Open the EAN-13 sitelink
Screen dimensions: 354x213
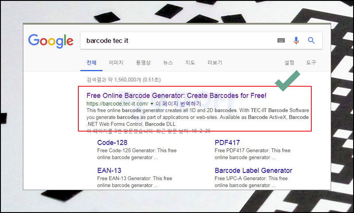[x=109, y=171]
